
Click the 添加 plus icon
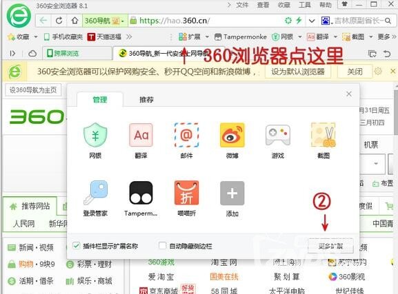232,193
